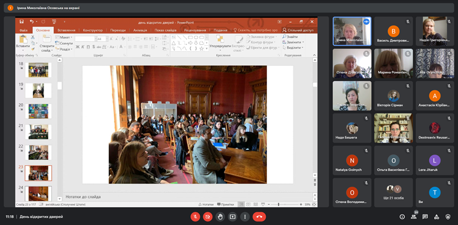This screenshot has width=458, height=225.
Task: Toggle the turned-off camera button
Action: (x=208, y=217)
